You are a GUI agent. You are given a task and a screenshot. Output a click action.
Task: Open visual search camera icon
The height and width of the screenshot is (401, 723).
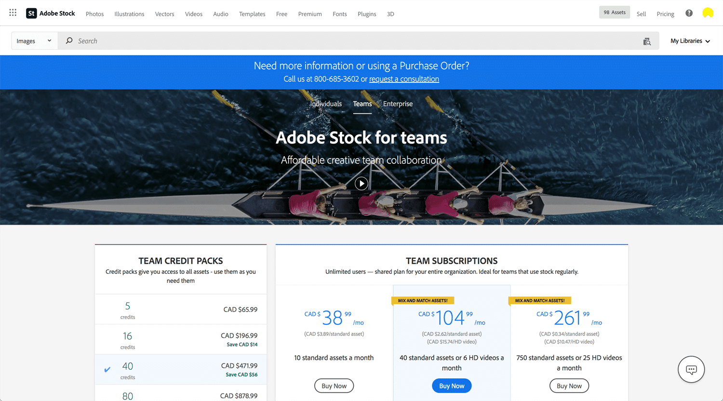click(647, 41)
